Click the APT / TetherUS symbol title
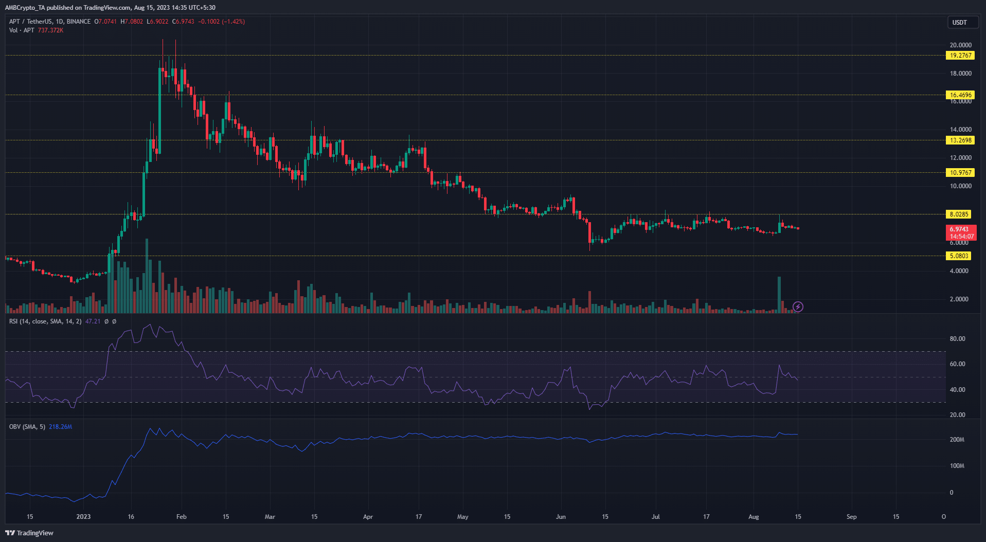Viewport: 986px width, 542px height. [50, 22]
